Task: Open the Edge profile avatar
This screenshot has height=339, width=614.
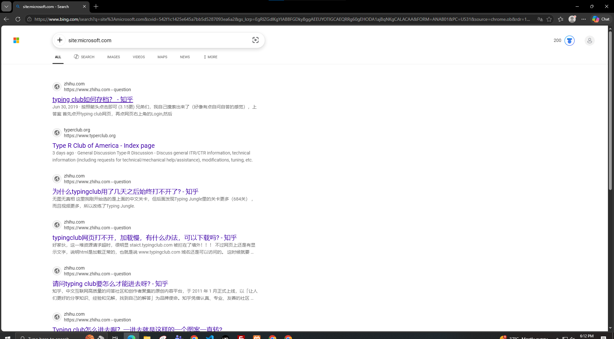Action: 572,19
